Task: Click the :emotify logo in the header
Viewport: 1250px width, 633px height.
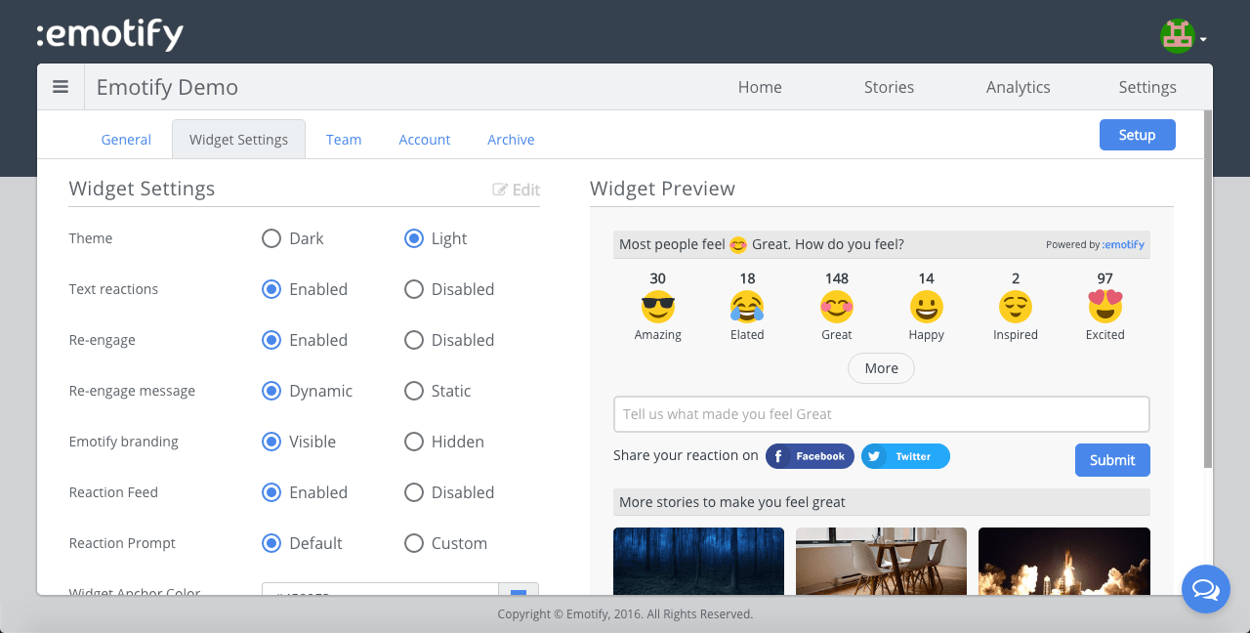Action: (x=110, y=32)
